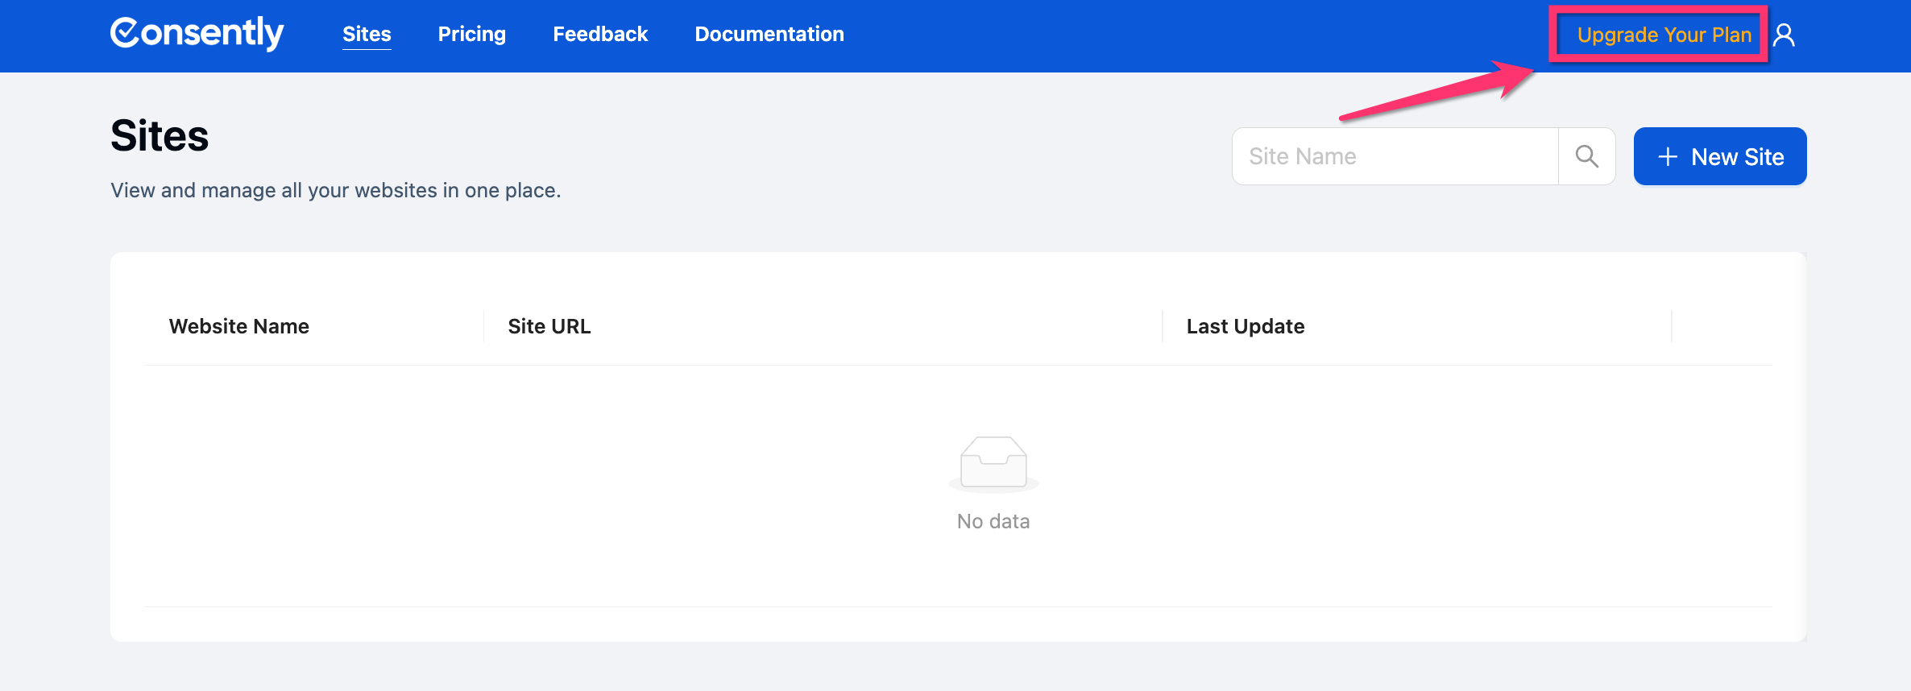The image size is (1911, 691).
Task: Open Documentation from the top navigation
Action: pos(769,34)
